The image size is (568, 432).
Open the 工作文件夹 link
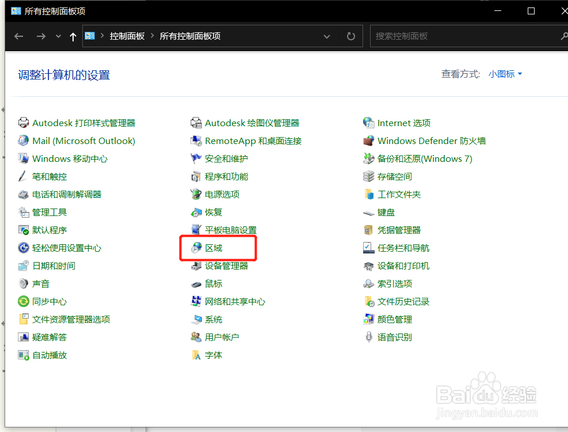[x=399, y=195]
